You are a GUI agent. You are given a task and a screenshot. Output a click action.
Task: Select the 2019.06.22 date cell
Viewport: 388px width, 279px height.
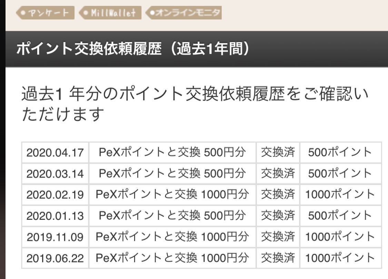coord(55,258)
